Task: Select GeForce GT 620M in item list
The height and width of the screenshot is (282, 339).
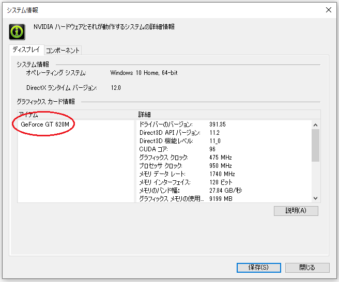Action: point(45,124)
